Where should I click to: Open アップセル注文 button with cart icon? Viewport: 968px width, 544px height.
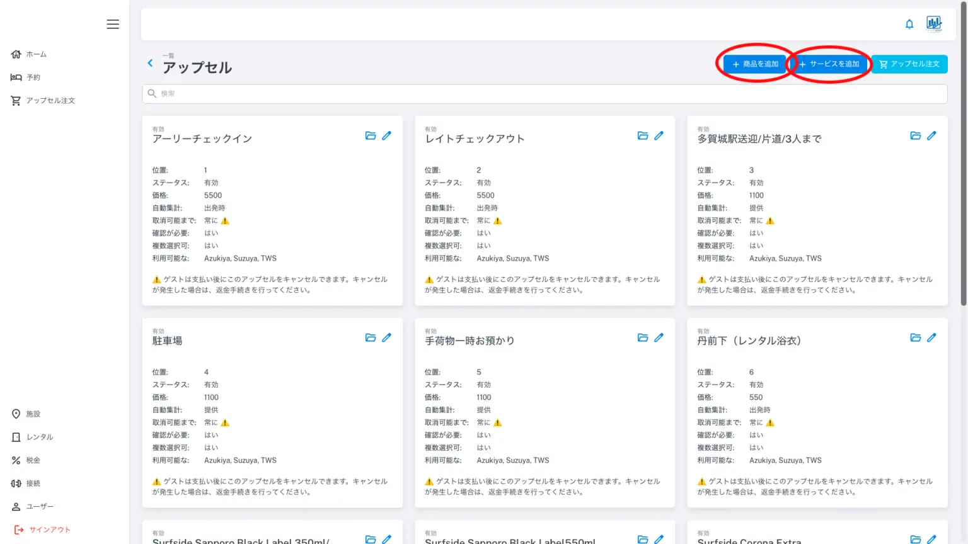pos(909,64)
